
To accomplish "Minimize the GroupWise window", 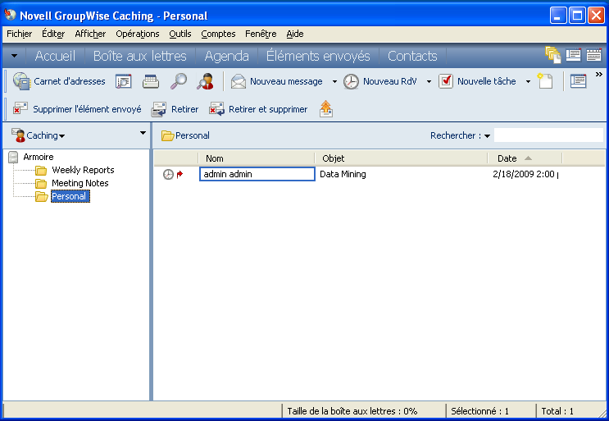I will 558,16.
